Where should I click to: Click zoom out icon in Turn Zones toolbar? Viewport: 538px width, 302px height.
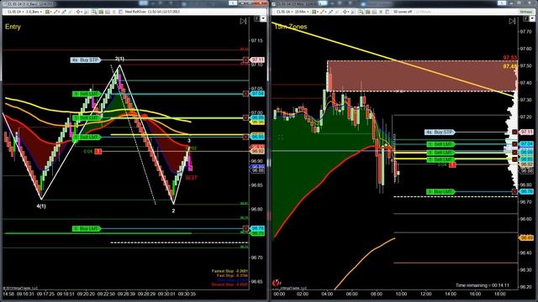pos(361,12)
